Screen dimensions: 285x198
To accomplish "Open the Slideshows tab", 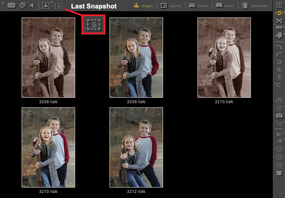I will click(255, 6).
